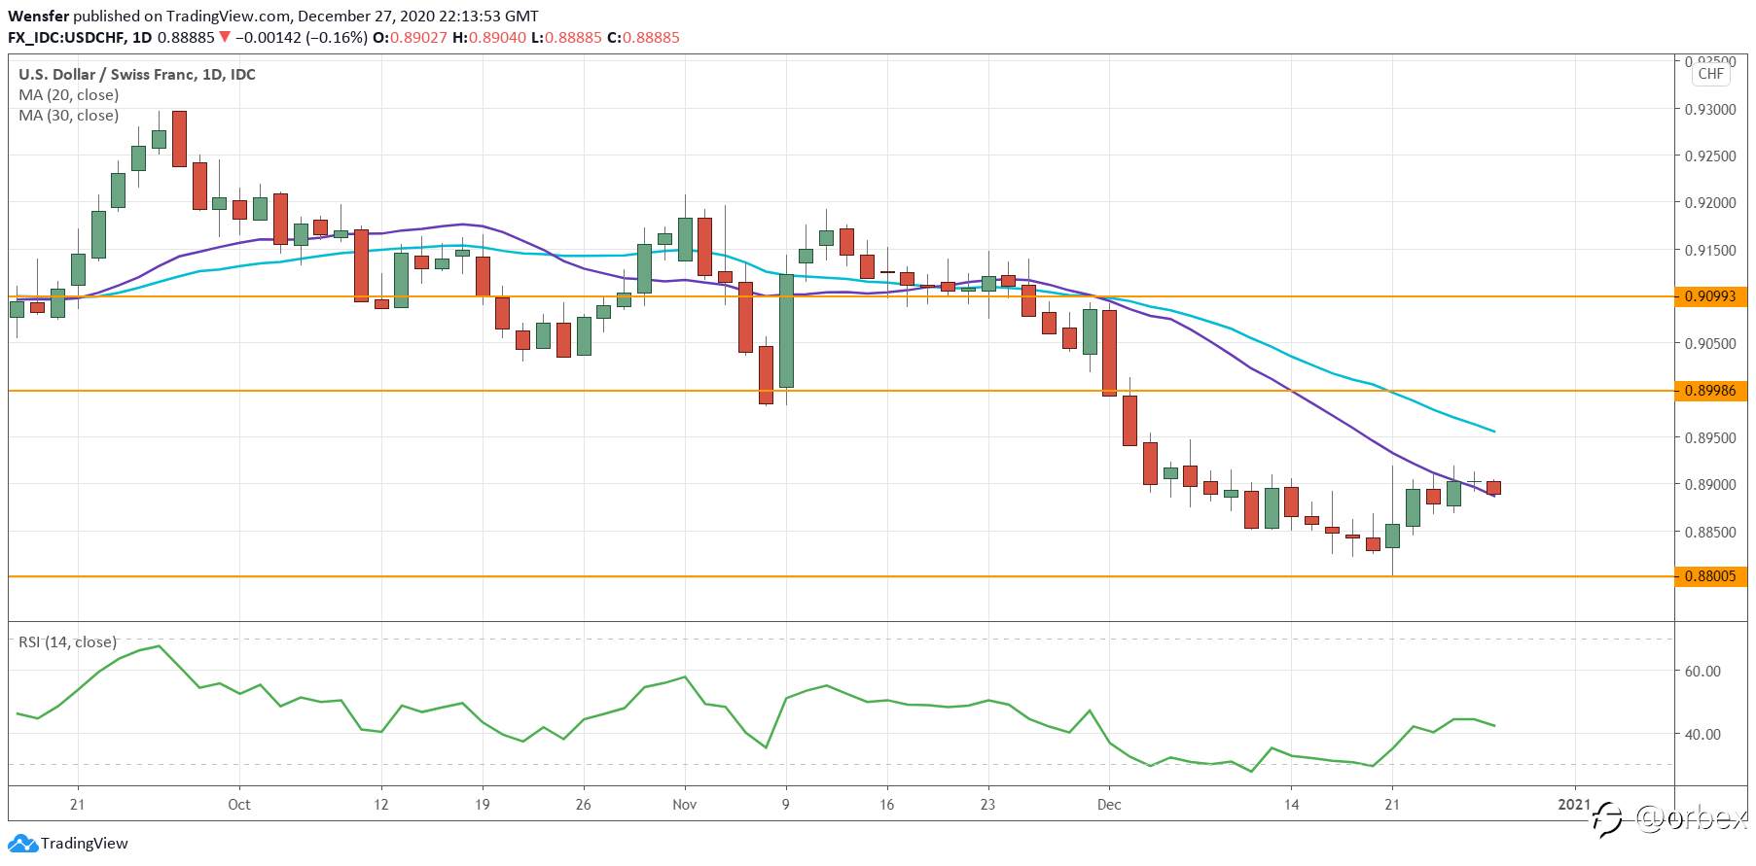
Task: Click the RSI (14, close) indicator label
Action: [x=67, y=642]
